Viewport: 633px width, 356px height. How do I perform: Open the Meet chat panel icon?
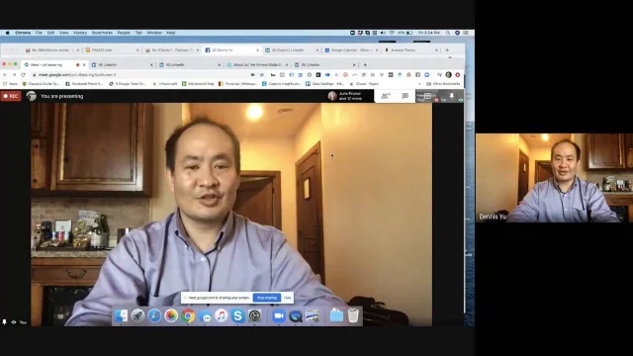coord(405,96)
